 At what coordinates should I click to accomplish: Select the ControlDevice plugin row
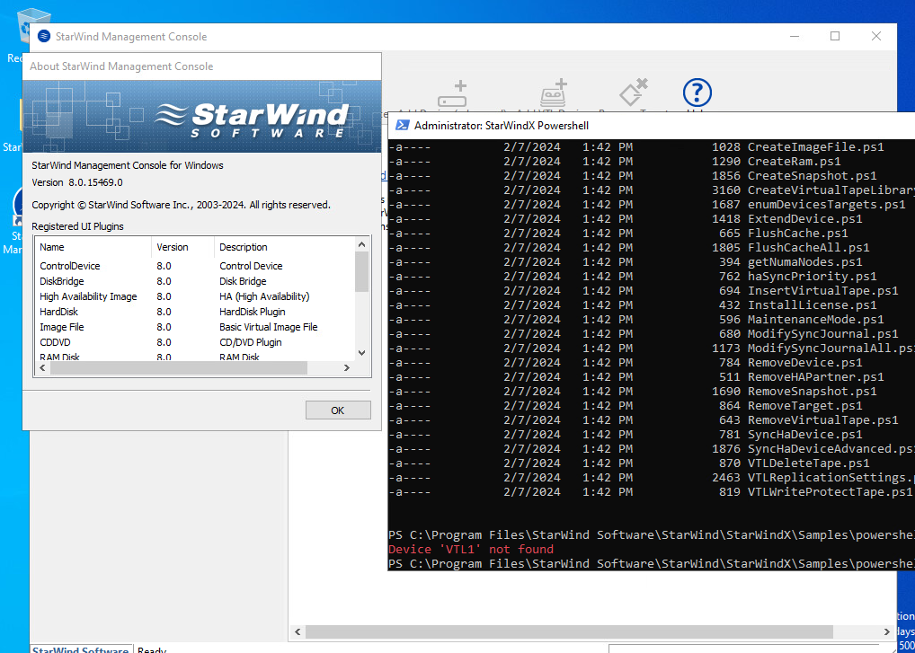[194, 266]
